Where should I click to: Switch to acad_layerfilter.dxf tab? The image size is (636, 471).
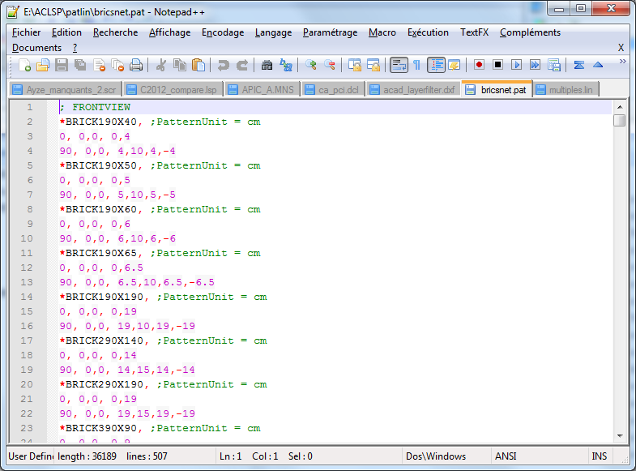tap(413, 90)
